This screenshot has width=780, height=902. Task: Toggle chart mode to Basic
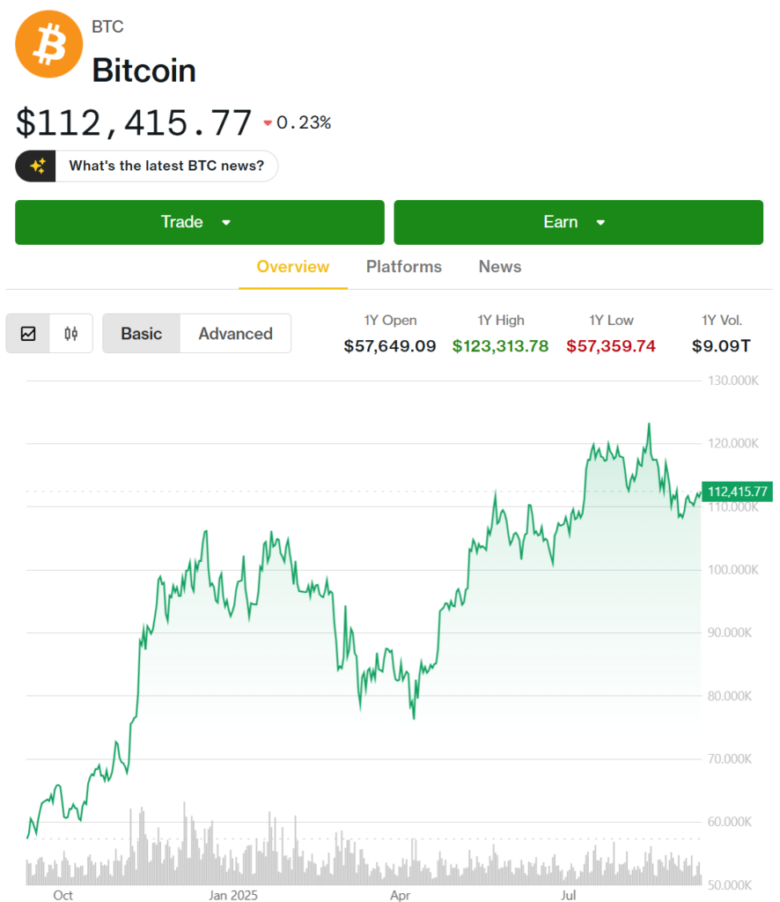(142, 334)
